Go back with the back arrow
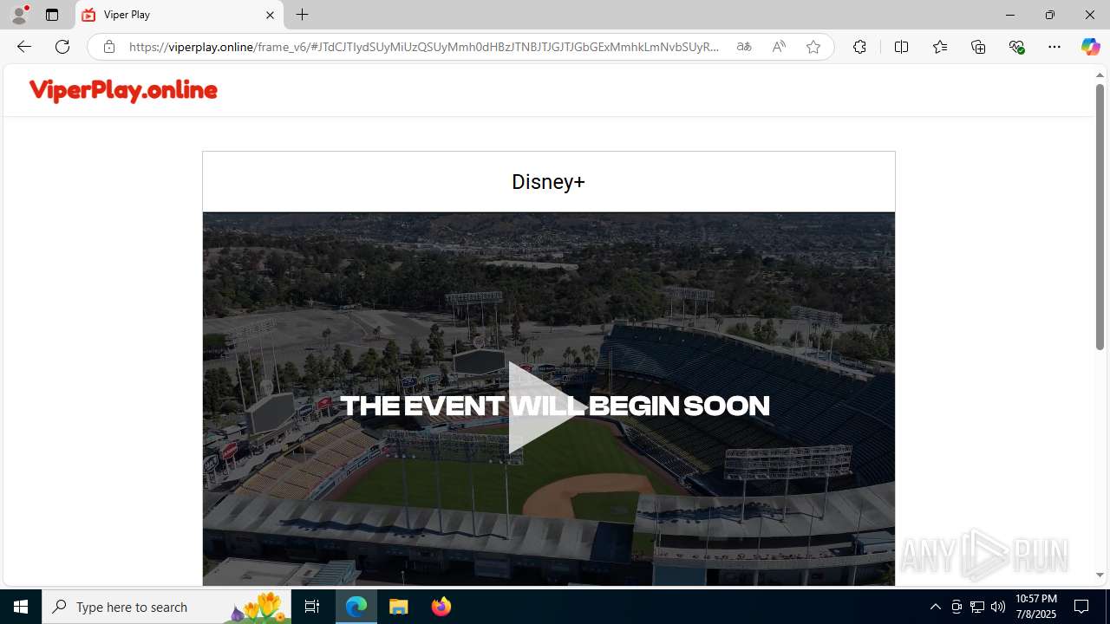Viewport: 1110px width, 624px height. pyautogui.click(x=23, y=47)
